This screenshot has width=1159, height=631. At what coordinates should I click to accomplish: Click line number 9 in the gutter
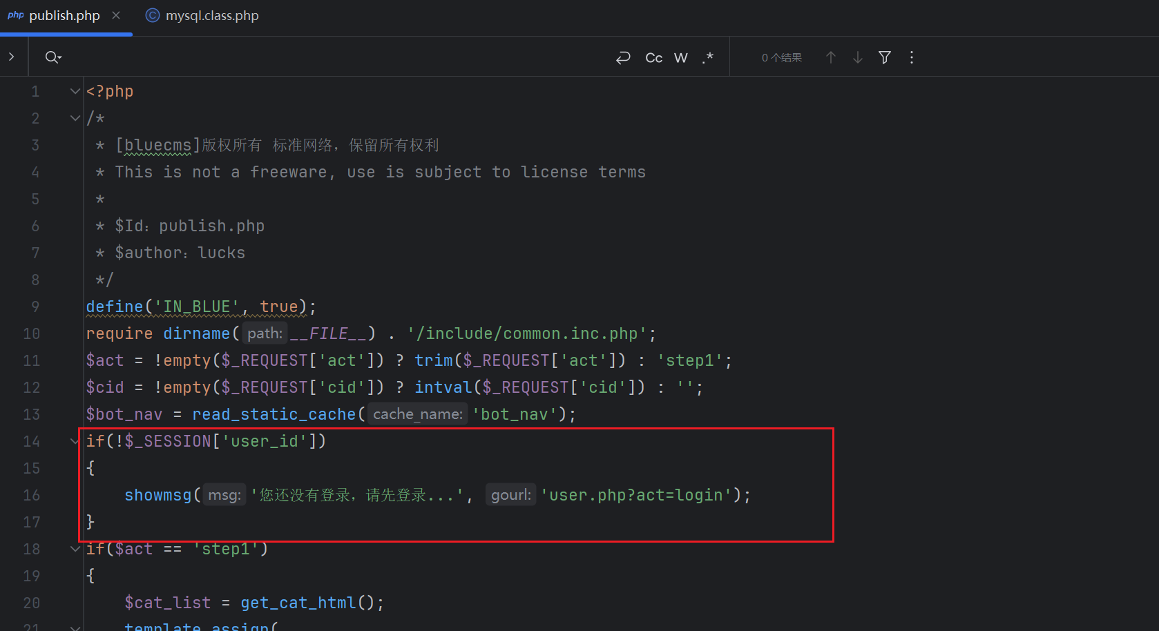click(35, 307)
